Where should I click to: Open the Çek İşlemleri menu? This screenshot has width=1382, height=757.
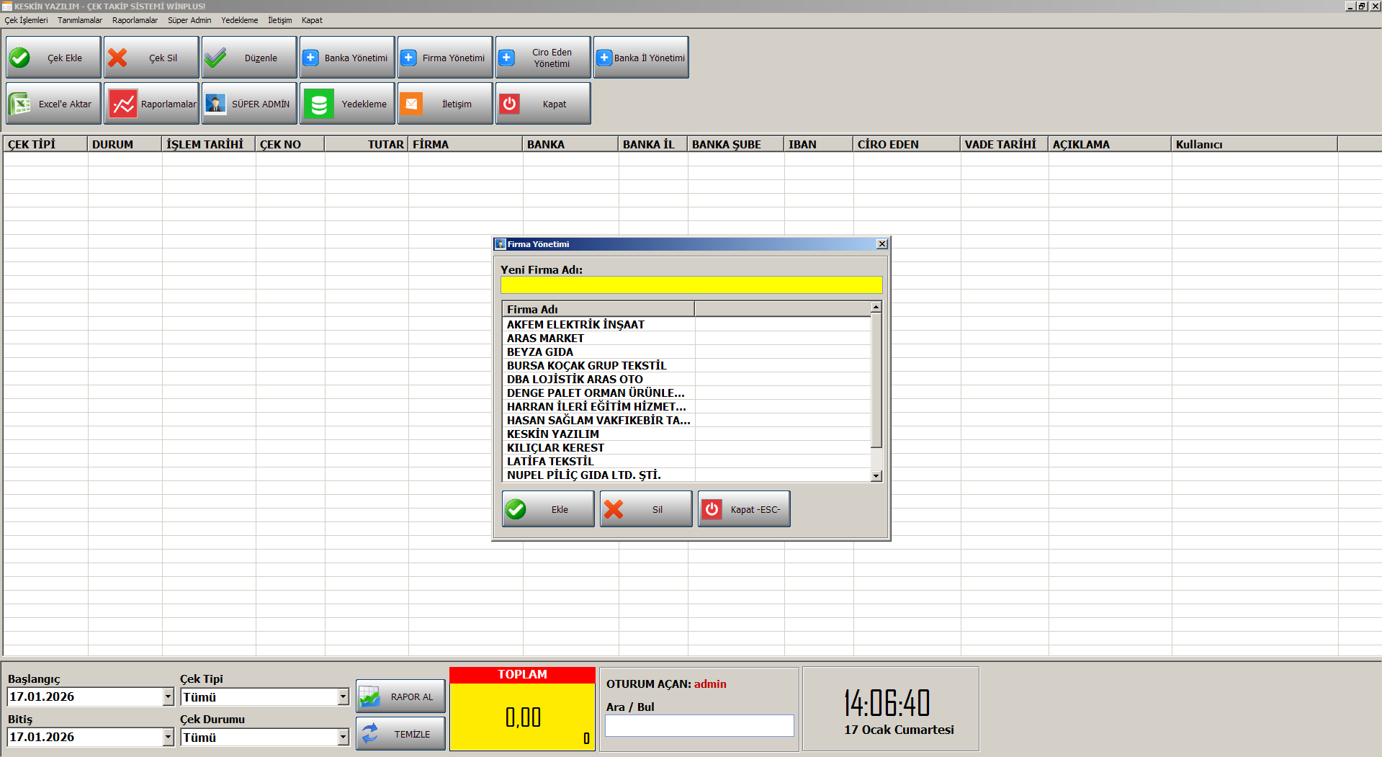click(27, 20)
